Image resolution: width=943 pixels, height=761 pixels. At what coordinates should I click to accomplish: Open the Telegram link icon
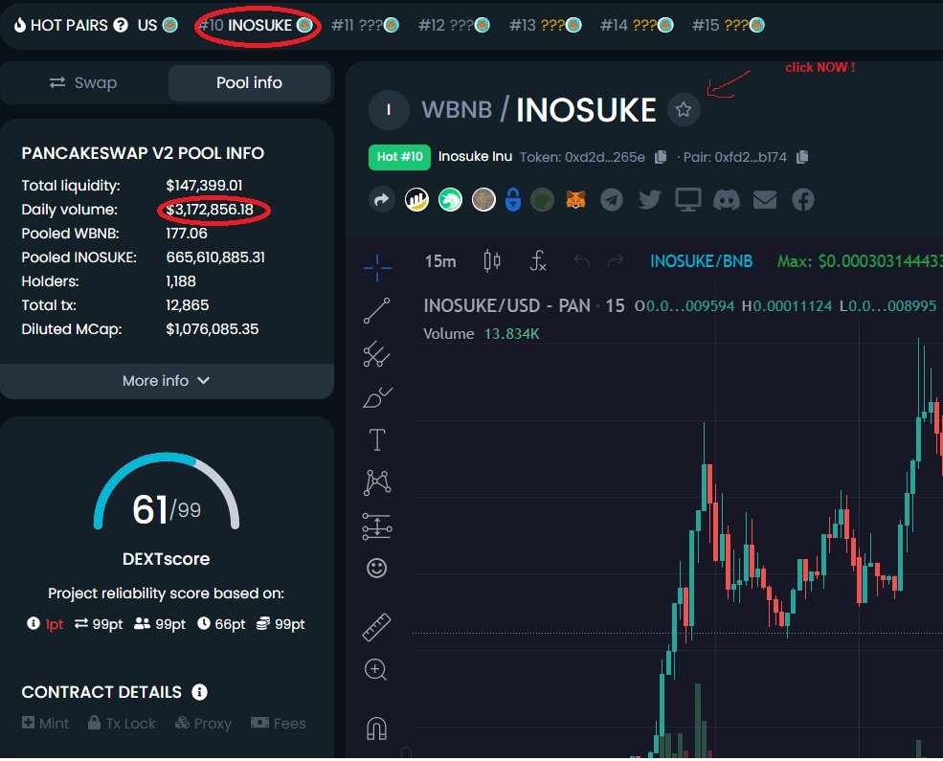point(612,199)
